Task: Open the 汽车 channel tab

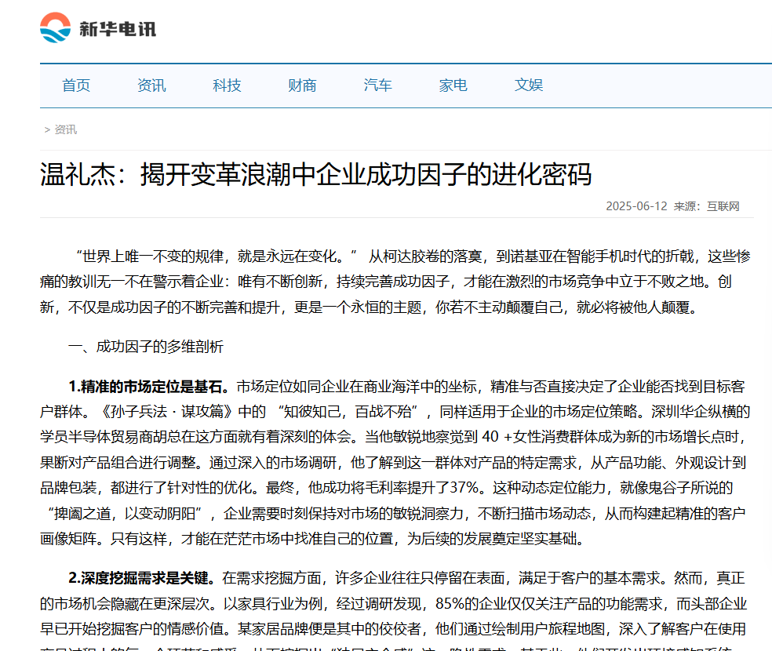Action: tap(377, 85)
